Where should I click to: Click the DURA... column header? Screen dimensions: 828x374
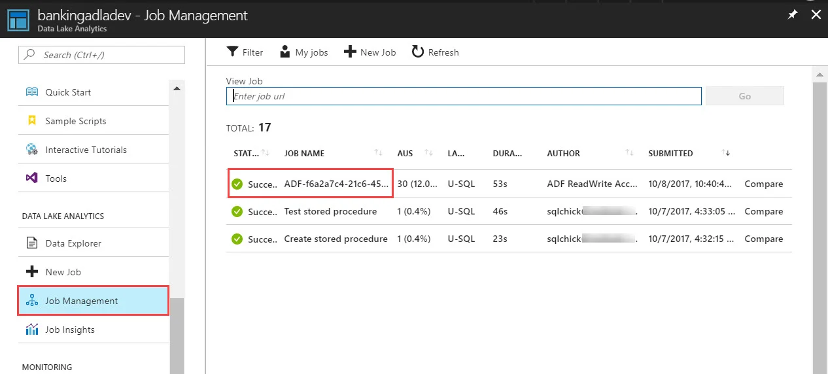(507, 154)
